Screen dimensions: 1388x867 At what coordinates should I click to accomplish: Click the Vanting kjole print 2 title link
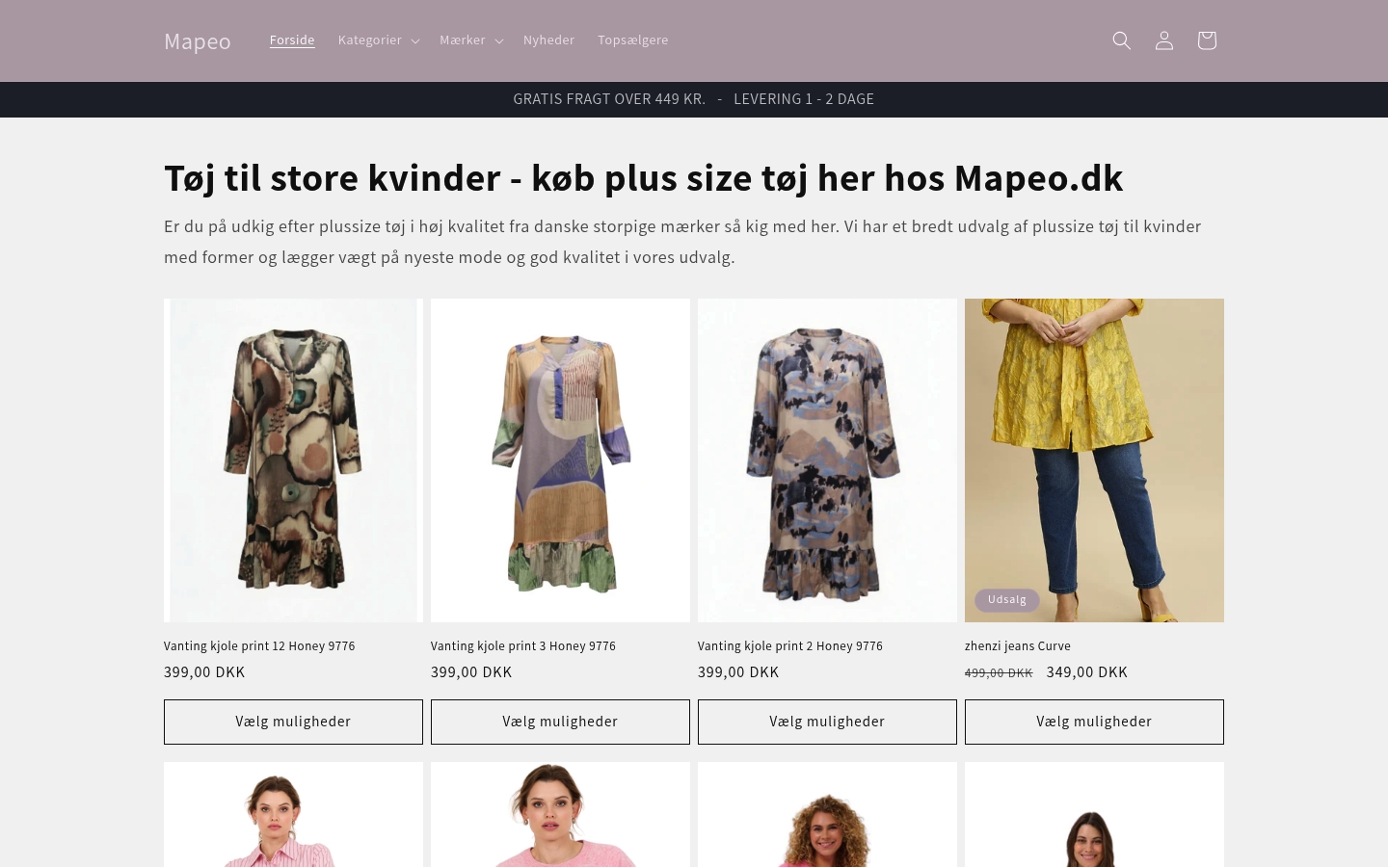click(789, 646)
